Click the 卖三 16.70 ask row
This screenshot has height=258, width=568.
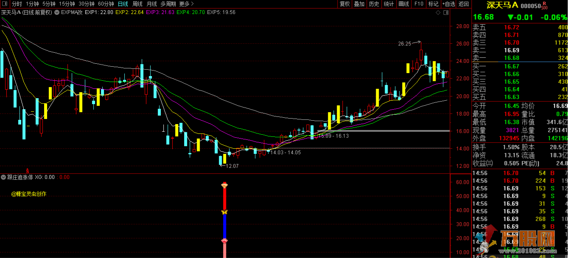click(520, 43)
